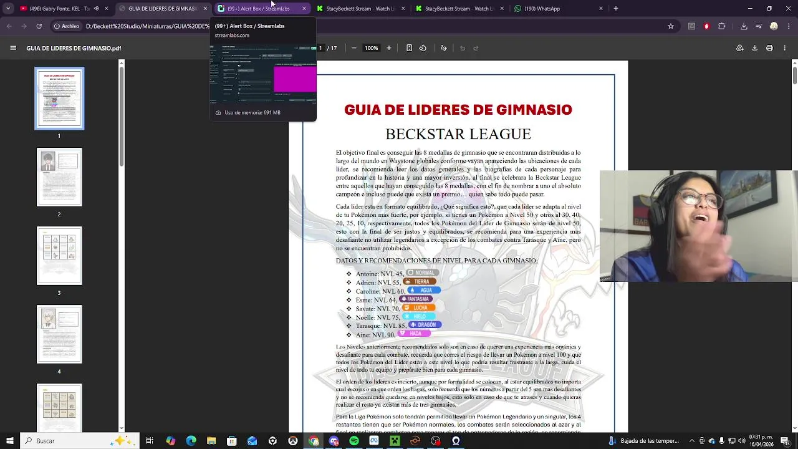798x449 pixels.
Task: Select page 1 thumbnail
Action: pos(59,99)
